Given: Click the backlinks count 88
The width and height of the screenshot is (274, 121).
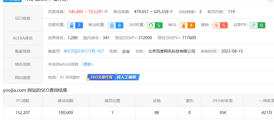Looking at the screenshot, I should tap(157, 113).
